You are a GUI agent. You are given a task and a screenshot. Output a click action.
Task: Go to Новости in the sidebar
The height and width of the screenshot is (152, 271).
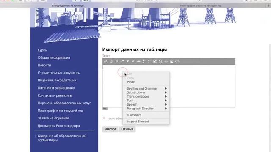(x=44, y=65)
